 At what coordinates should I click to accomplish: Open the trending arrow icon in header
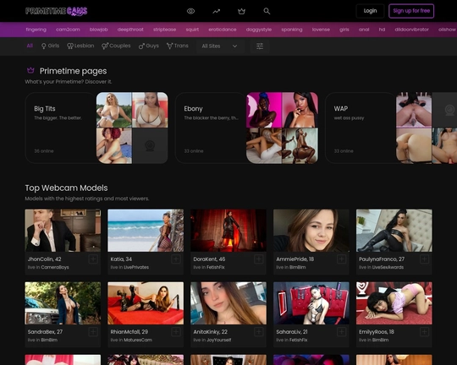[x=216, y=11]
